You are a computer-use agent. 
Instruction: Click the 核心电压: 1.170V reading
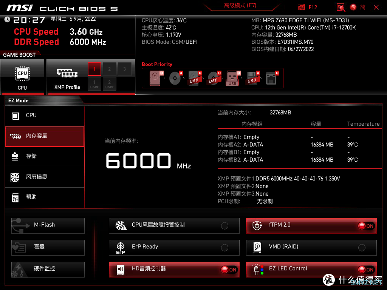161,35
